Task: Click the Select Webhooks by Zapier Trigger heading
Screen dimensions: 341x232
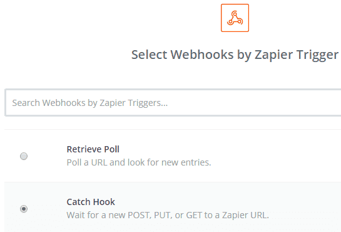Action: [235, 55]
